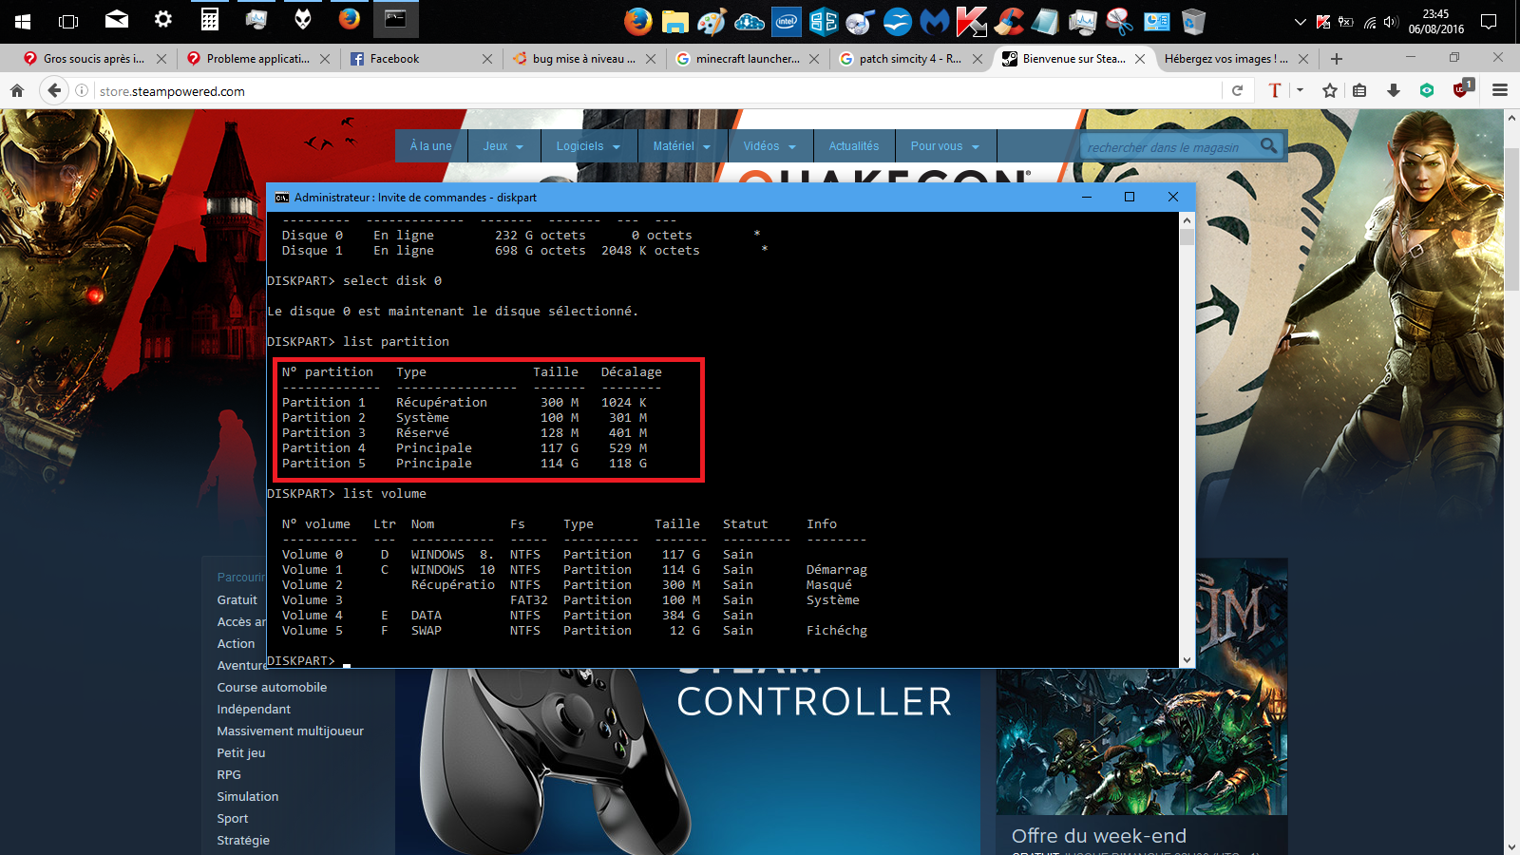Open the Course automobile genre link
This screenshot has height=855, width=1520.
[x=272, y=688]
